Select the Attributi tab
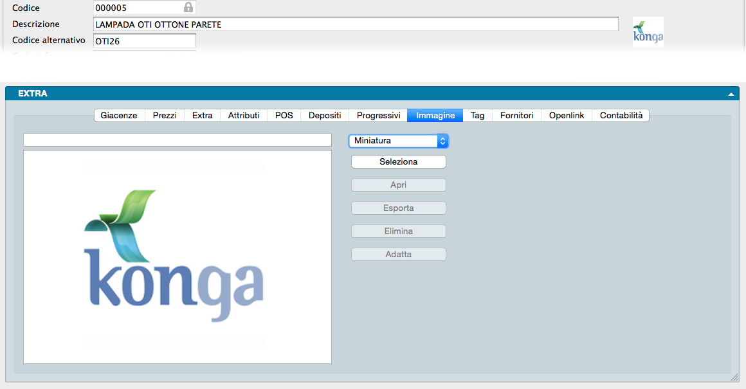The image size is (746, 389). (x=244, y=116)
